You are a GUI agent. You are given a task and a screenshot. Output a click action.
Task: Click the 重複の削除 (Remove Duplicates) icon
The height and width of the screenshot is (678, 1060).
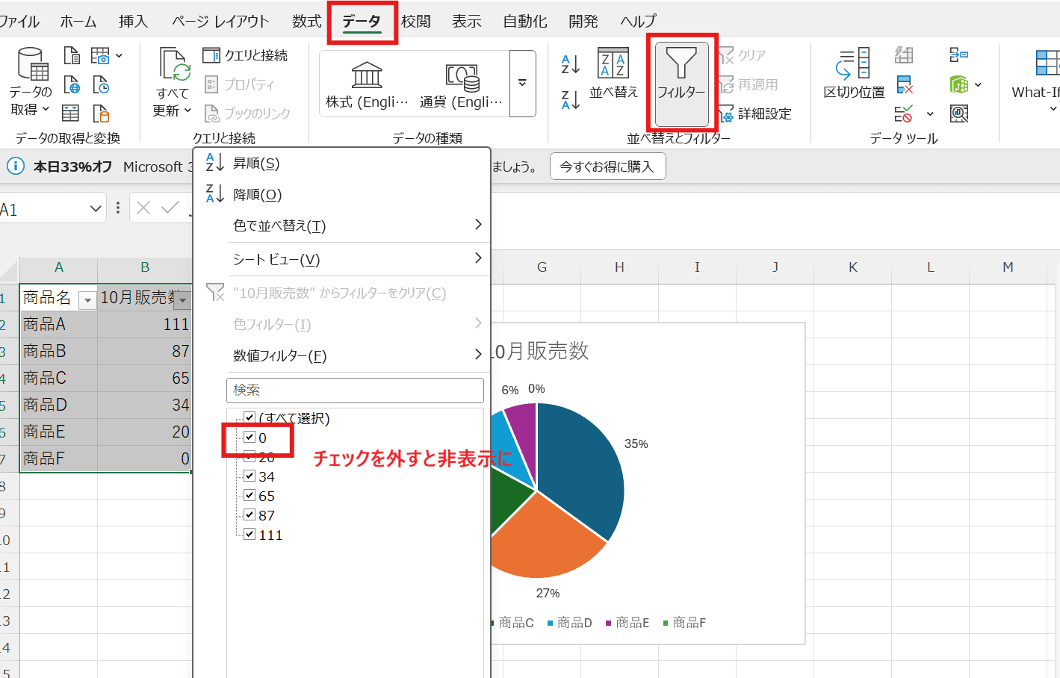(903, 84)
